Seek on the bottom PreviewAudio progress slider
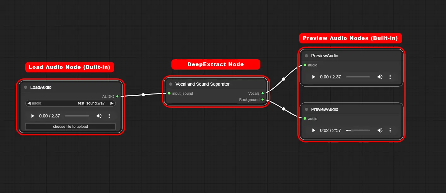Viewport: 446px width, 193px height. (x=358, y=130)
